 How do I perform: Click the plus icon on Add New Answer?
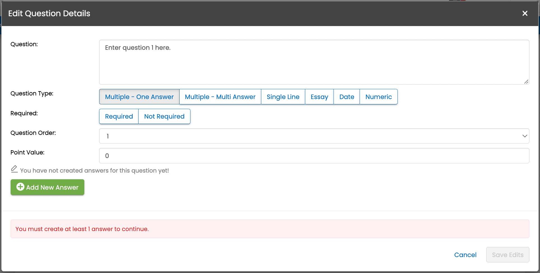[20, 187]
